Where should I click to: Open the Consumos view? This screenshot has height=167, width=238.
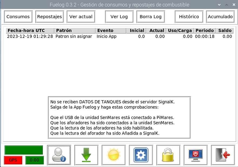[x=18, y=17]
